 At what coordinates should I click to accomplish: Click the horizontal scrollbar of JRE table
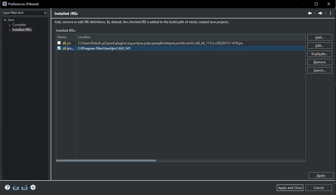106,160
